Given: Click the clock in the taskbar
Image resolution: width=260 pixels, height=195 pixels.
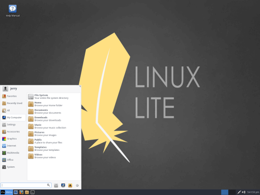Looking at the screenshot, I should (x=253, y=192).
